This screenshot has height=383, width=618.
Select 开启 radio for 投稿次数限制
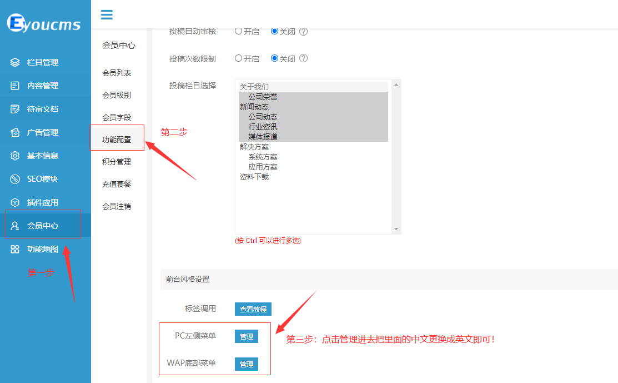pos(239,58)
